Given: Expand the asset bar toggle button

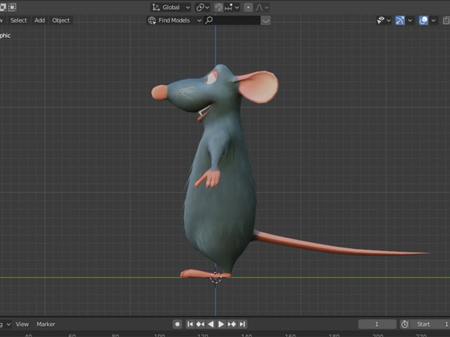Looking at the screenshot, I should (x=266, y=20).
